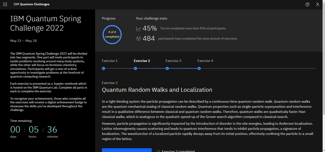
Task: Click the Exercise 3 checkmark marker
Action: point(167,68)
